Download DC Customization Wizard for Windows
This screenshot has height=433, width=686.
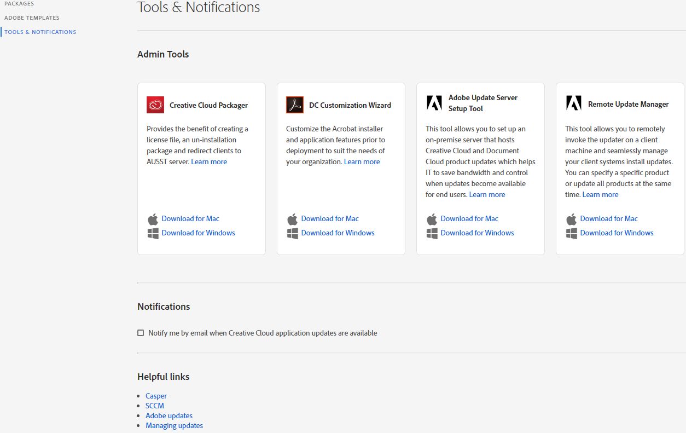point(338,233)
